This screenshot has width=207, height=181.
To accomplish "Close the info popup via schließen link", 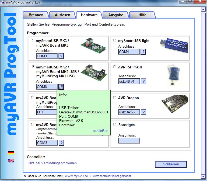I will [x=100, y=131].
